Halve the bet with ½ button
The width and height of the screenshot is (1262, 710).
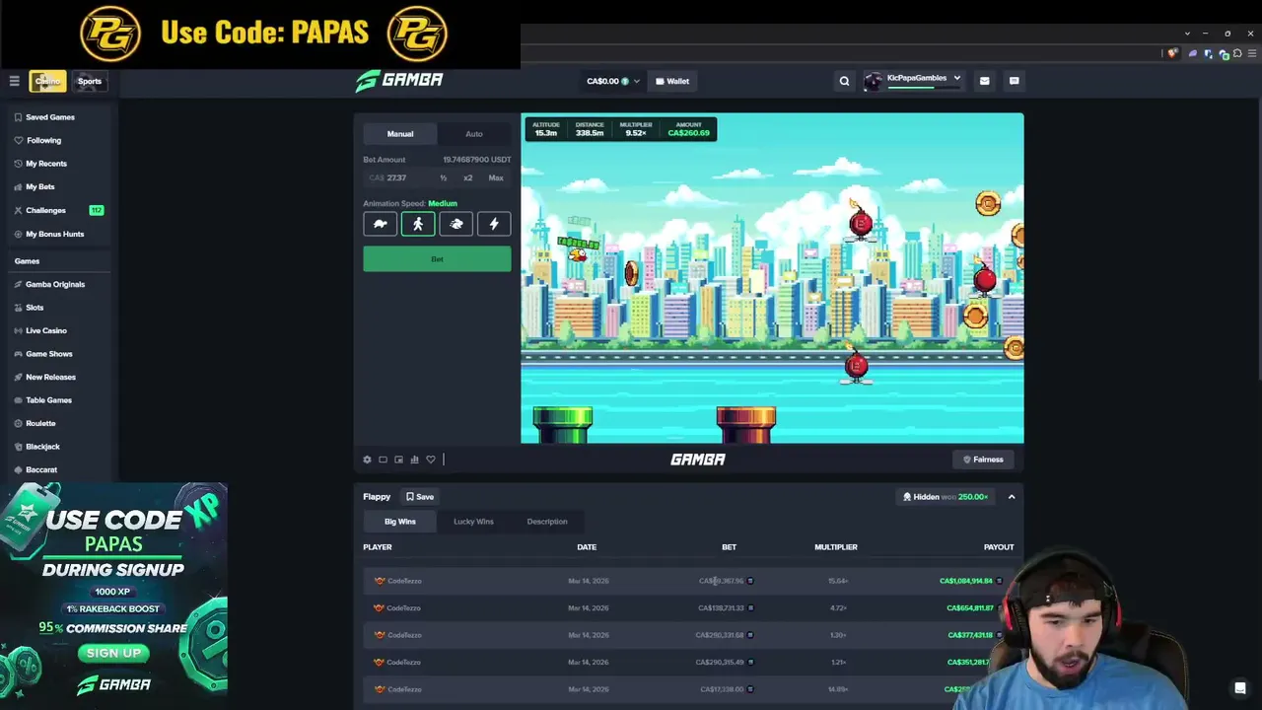[444, 178]
